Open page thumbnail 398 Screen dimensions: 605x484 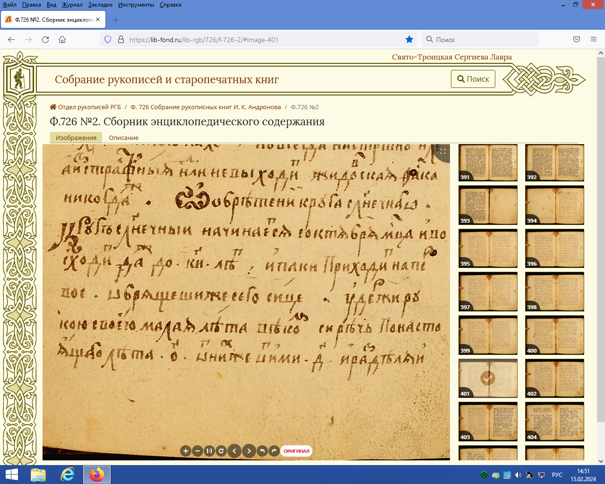click(554, 292)
